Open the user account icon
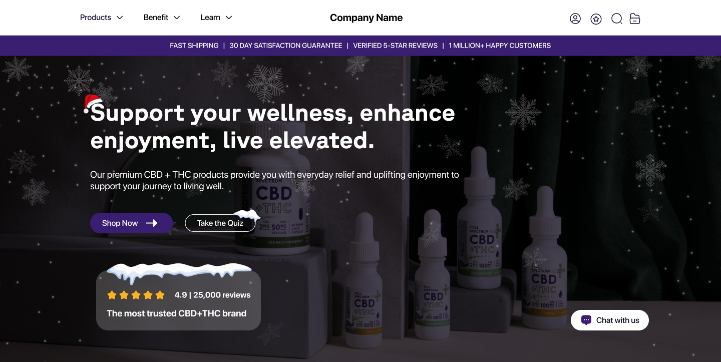The width and height of the screenshot is (721, 362). 575,19
